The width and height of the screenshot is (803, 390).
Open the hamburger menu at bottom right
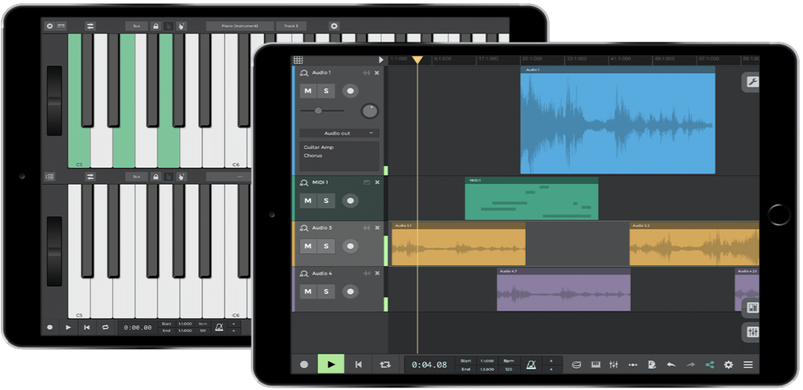coord(748,364)
